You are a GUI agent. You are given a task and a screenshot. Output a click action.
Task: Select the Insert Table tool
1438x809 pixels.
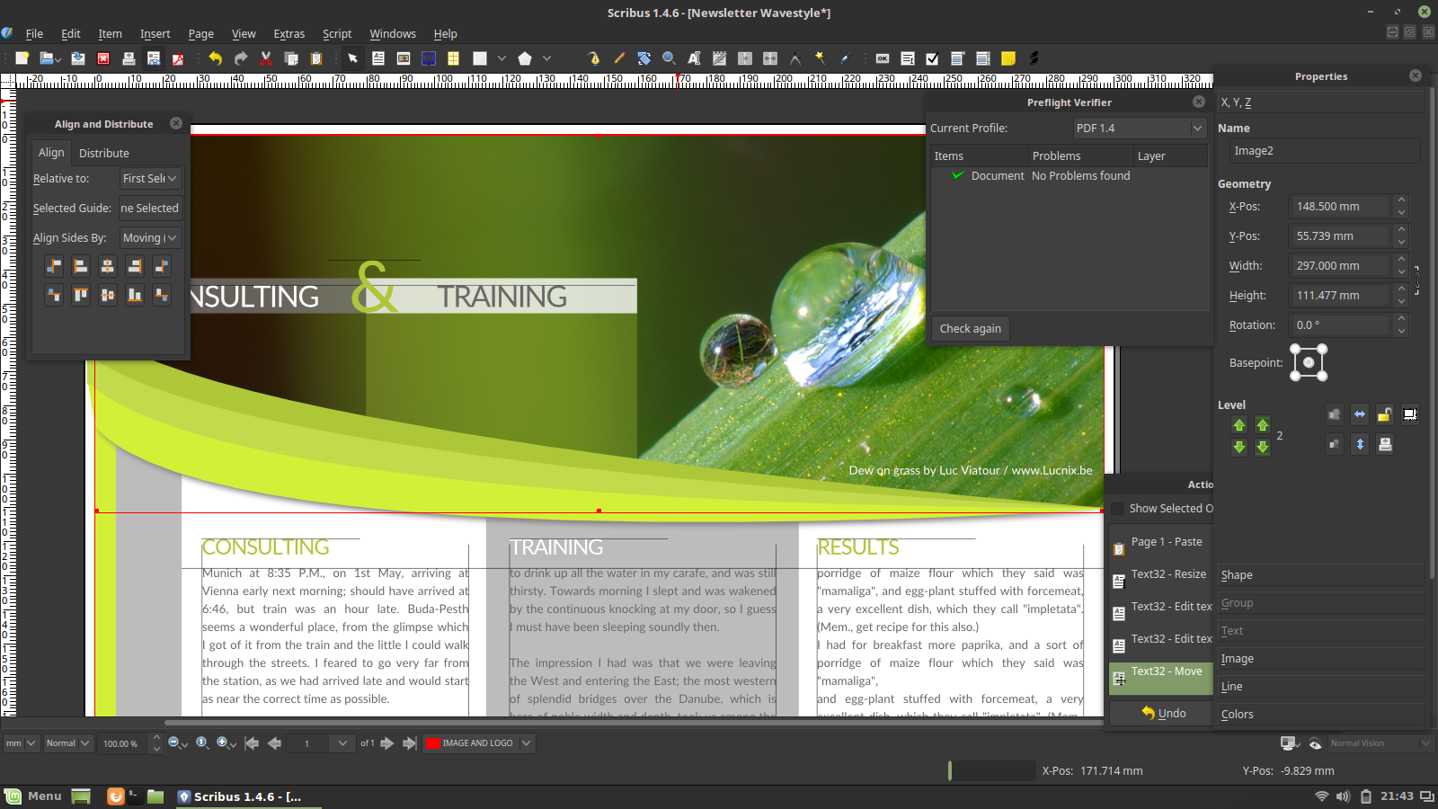[x=453, y=58]
